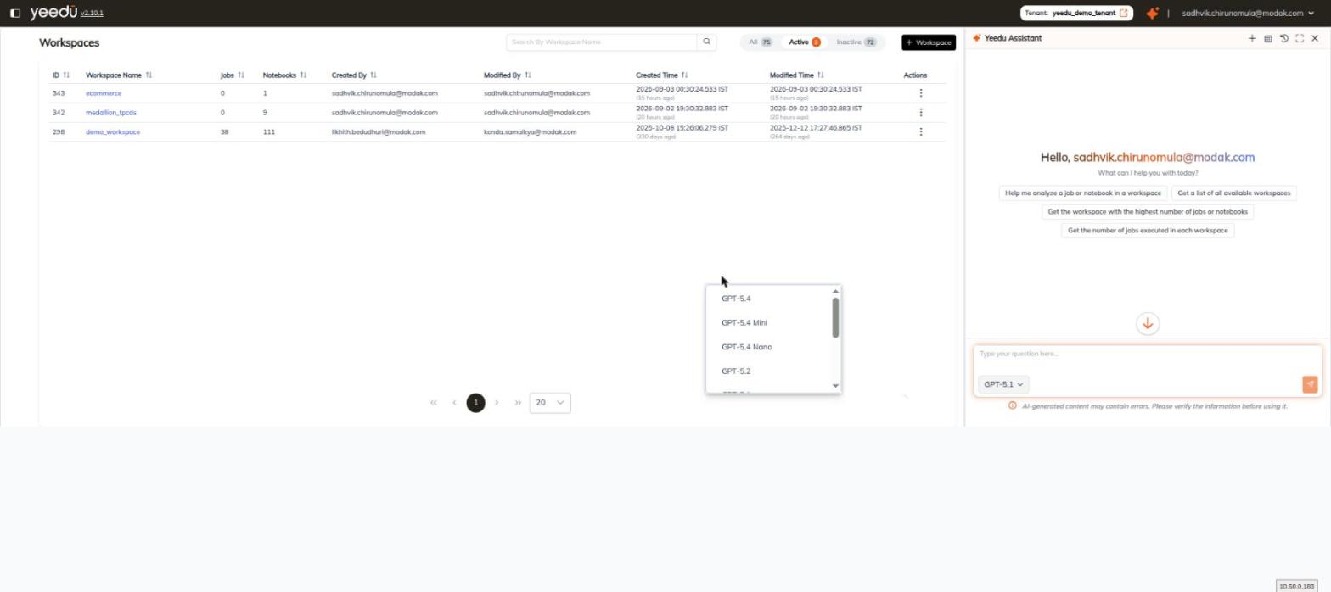Toggle the sidebar panel icon beside Yeedu logo
The width and height of the screenshot is (1331, 592).
[x=14, y=13]
